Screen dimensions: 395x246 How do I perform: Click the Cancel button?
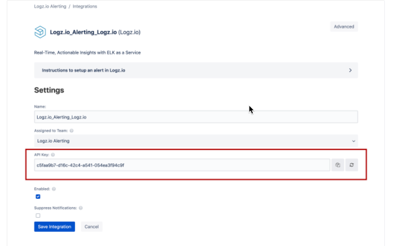point(92,227)
